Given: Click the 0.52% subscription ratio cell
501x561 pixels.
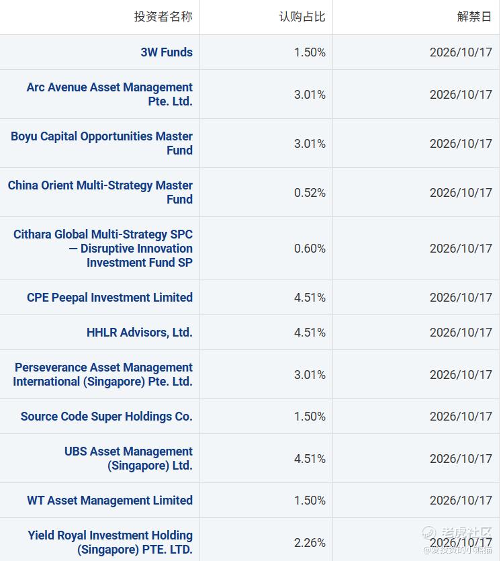Looking at the screenshot, I should (x=310, y=193).
